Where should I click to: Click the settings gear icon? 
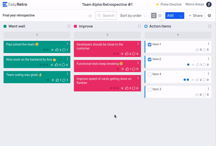[210, 16]
